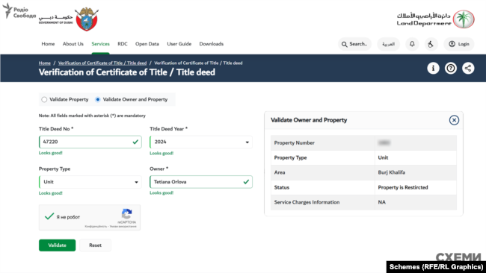The image size is (486, 273).
Task: Click the green Validate button
Action: pos(57,245)
